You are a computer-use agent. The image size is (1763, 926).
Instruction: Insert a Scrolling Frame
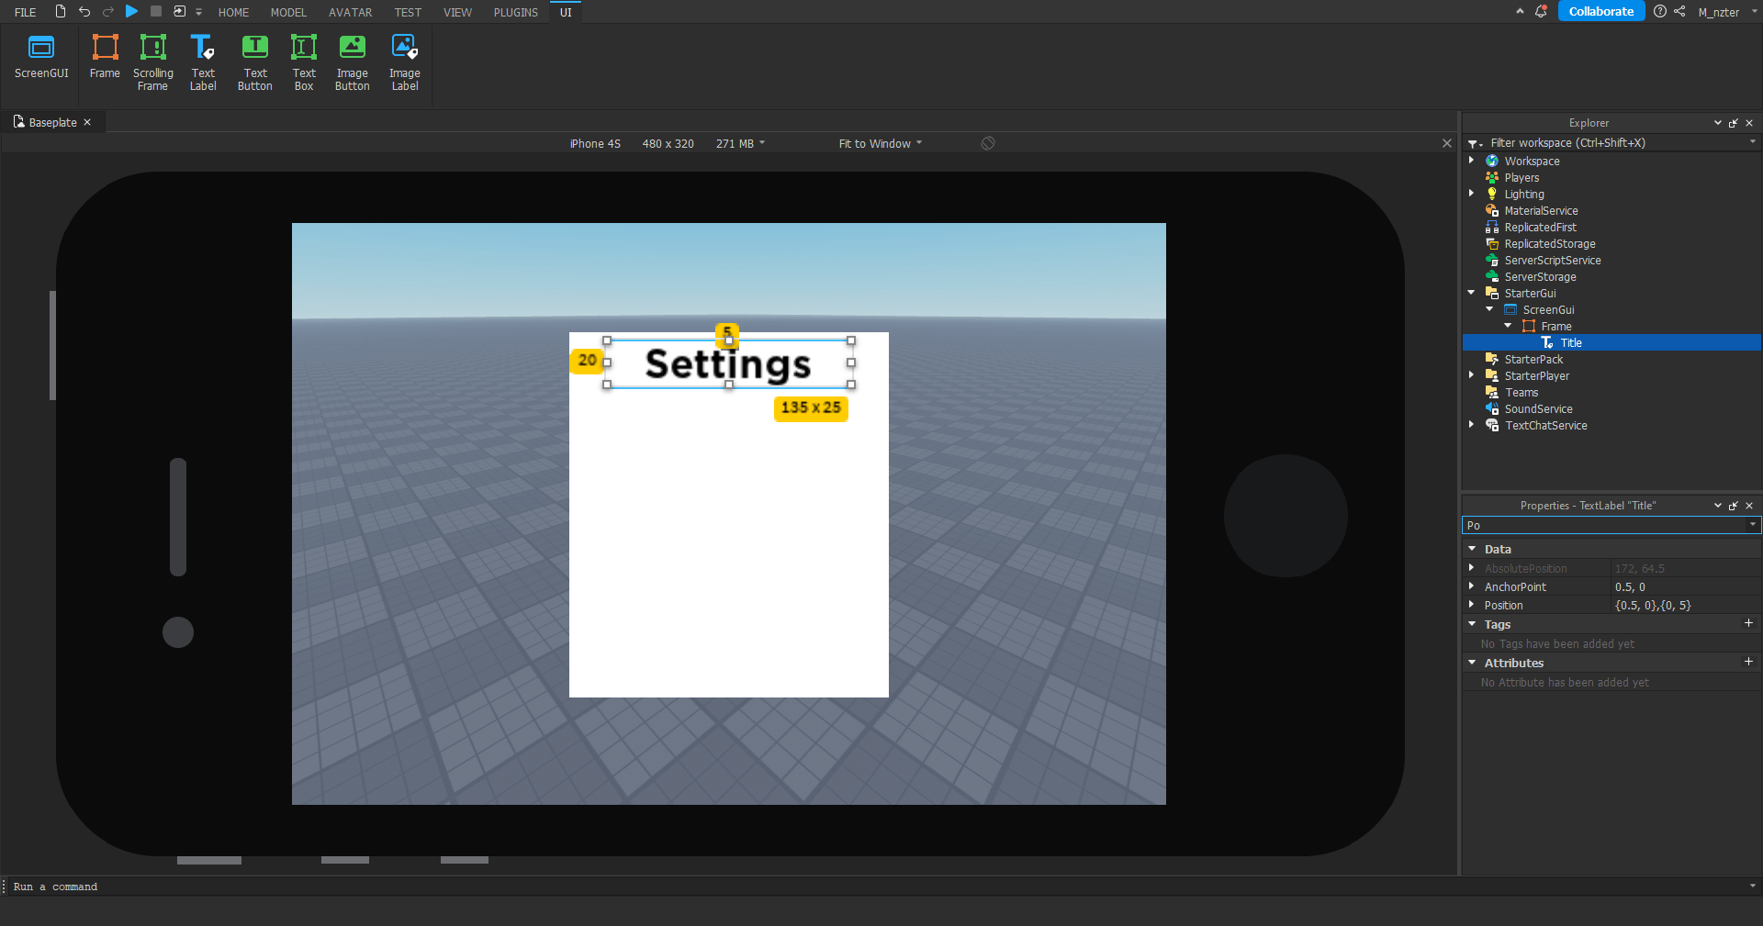pos(152,57)
